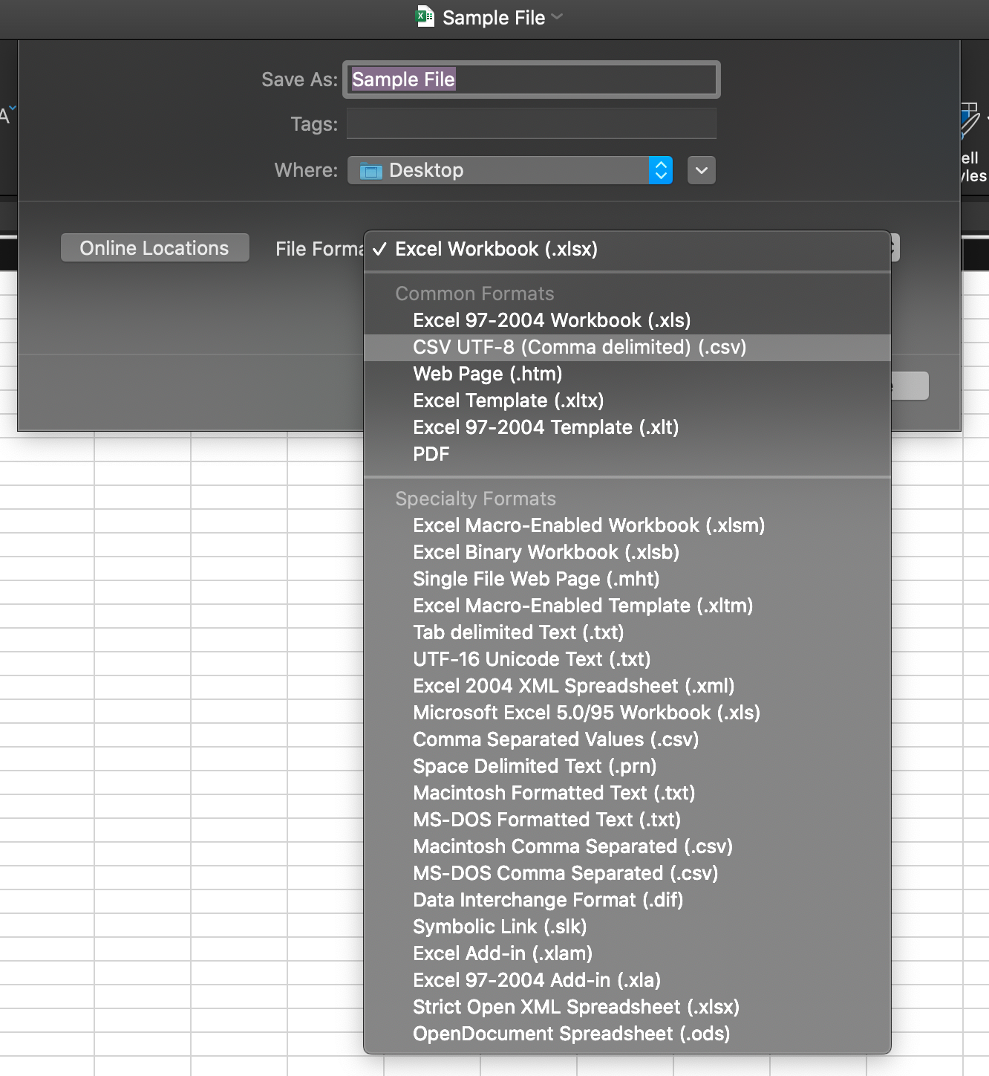Click the stepper arrows on the Where selector
The height and width of the screenshot is (1076, 989).
pyautogui.click(x=660, y=170)
